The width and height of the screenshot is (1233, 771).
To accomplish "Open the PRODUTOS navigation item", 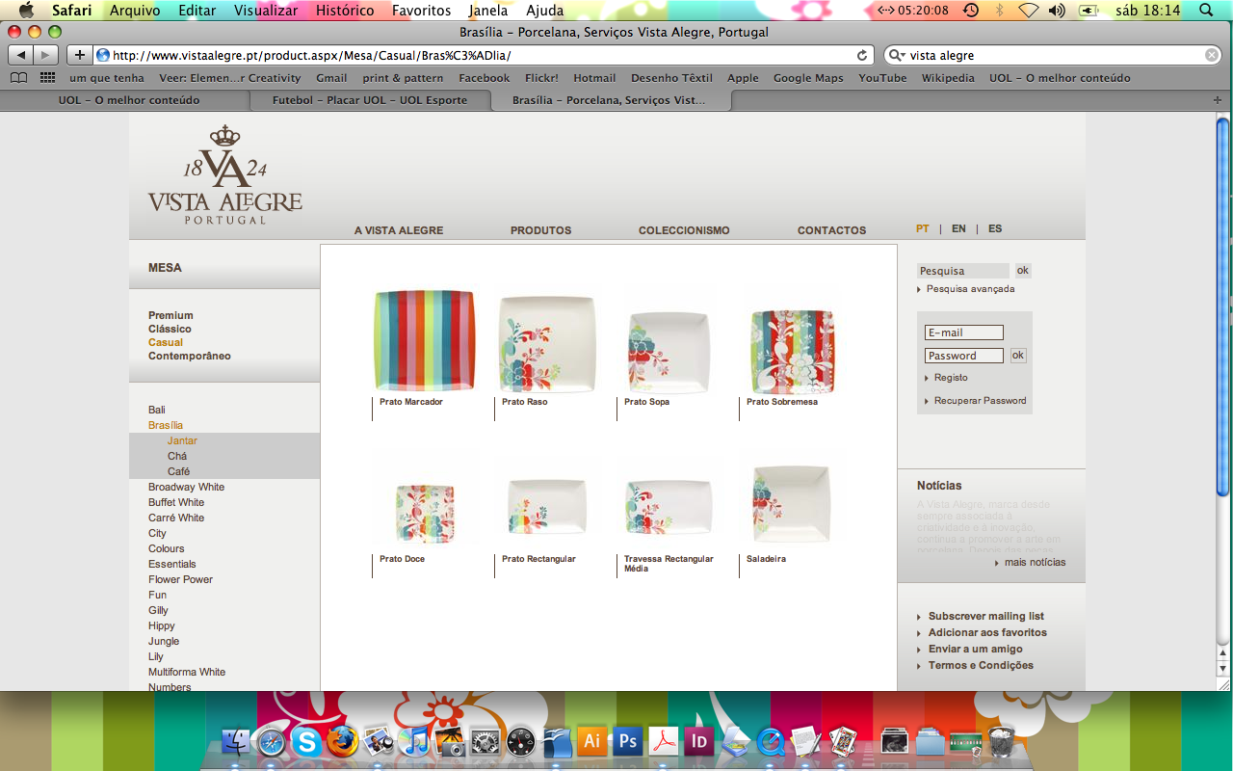I will [540, 230].
